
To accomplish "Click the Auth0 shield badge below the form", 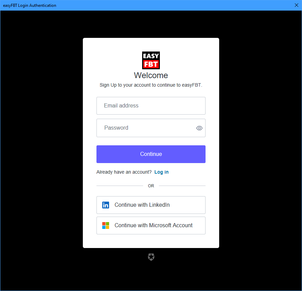I will [151, 257].
